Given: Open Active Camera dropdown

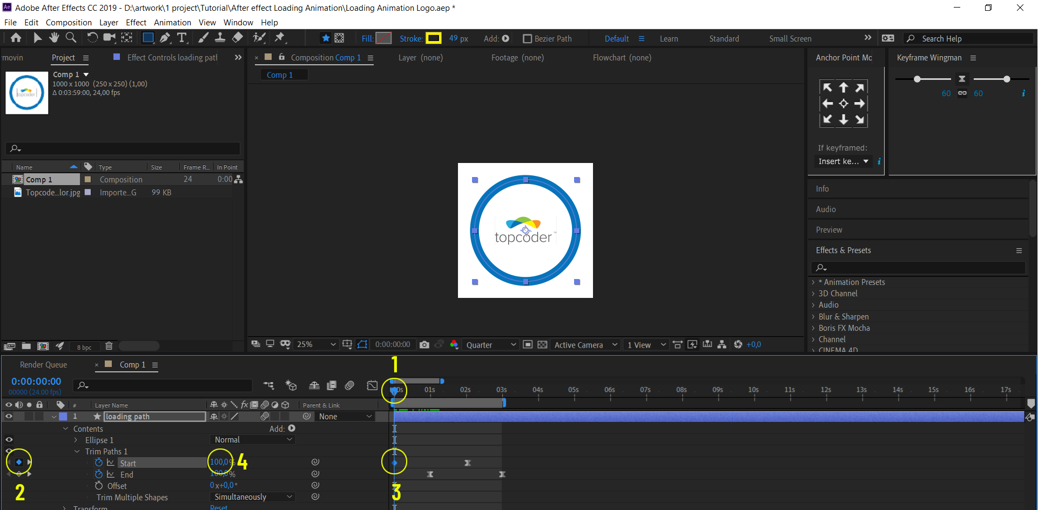Looking at the screenshot, I should [x=585, y=345].
